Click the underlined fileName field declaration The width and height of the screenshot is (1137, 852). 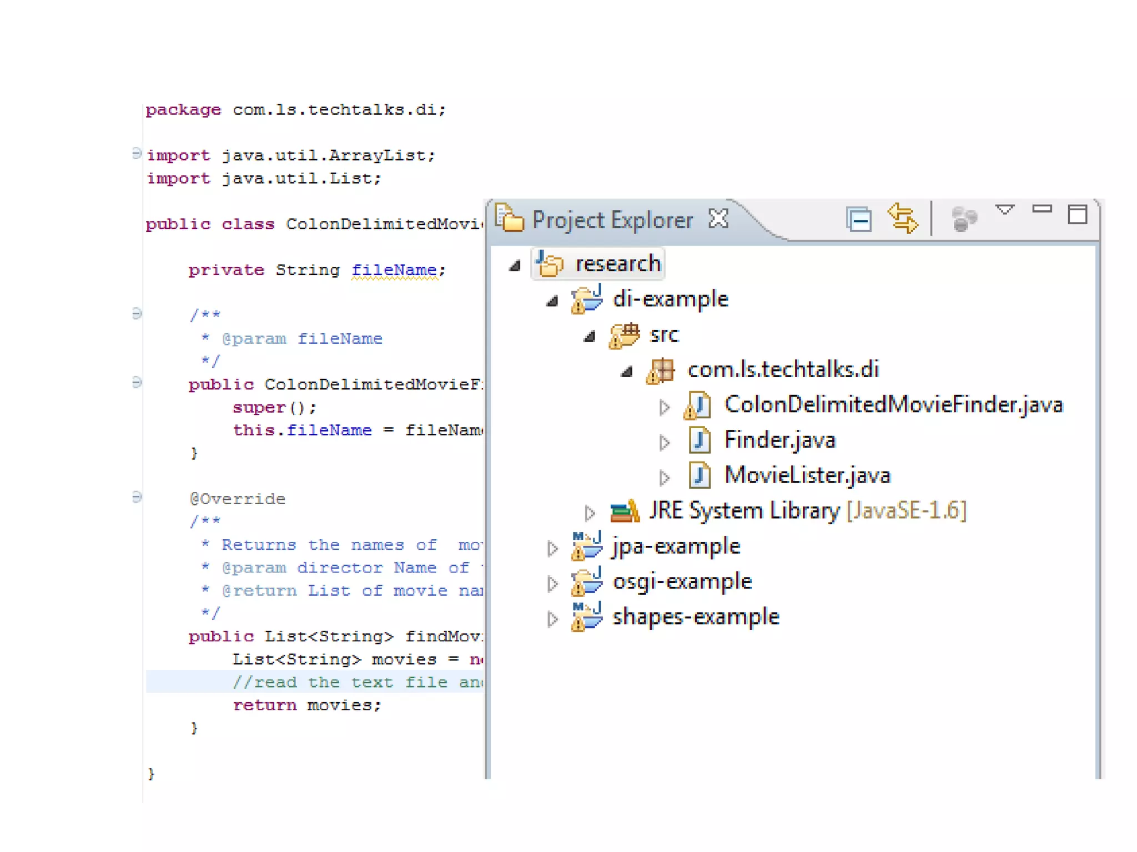(394, 270)
